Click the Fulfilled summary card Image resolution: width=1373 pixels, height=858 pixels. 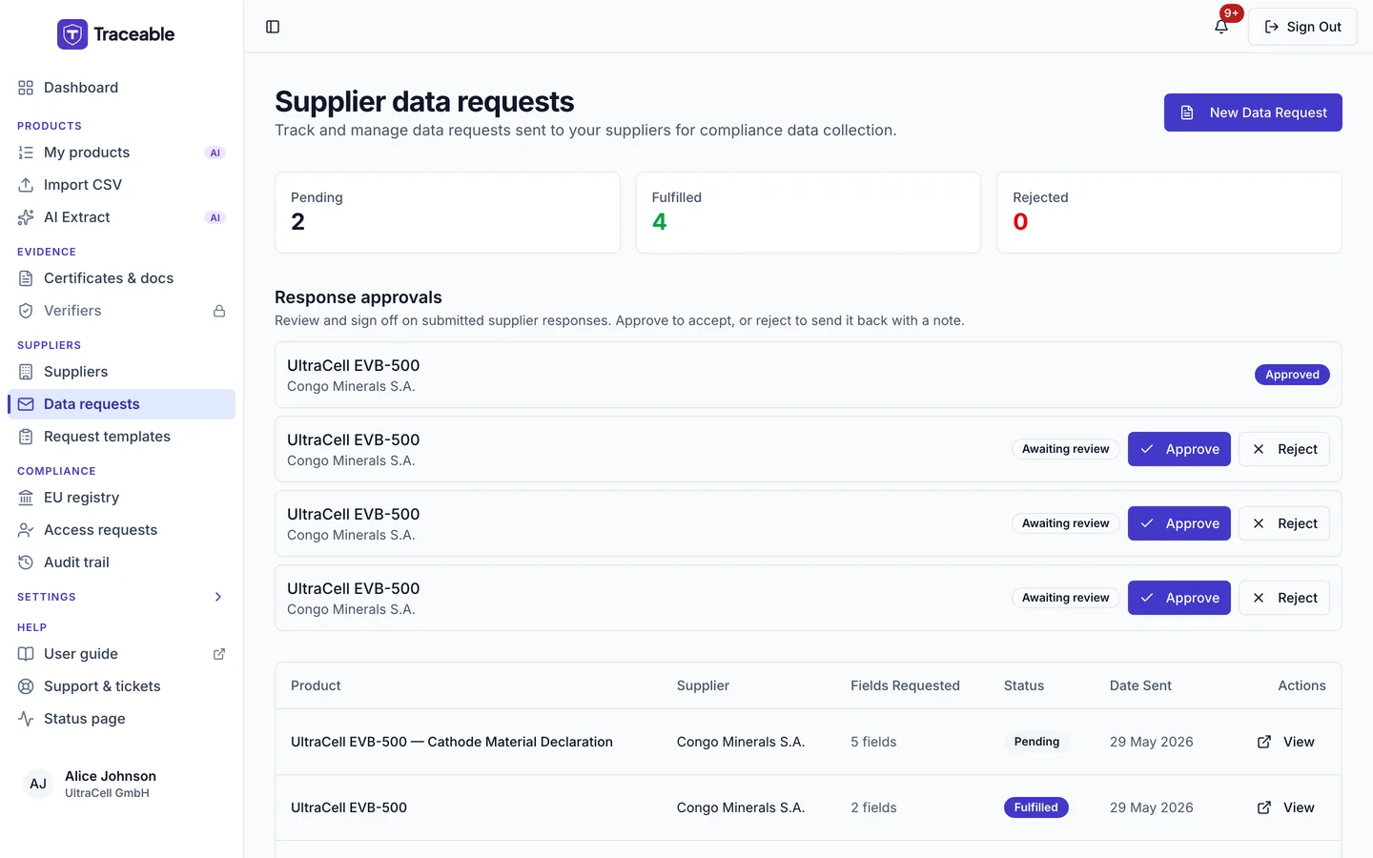809,213
